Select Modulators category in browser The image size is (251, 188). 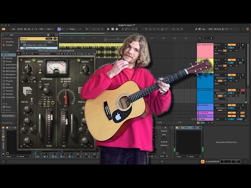point(9,75)
